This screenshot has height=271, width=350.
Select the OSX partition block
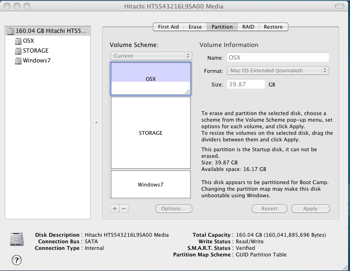coord(151,79)
